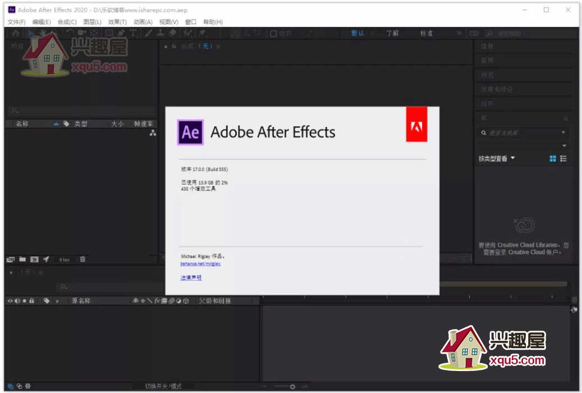Open the View (视图) menu
Image resolution: width=582 pixels, height=393 pixels.
click(x=168, y=22)
